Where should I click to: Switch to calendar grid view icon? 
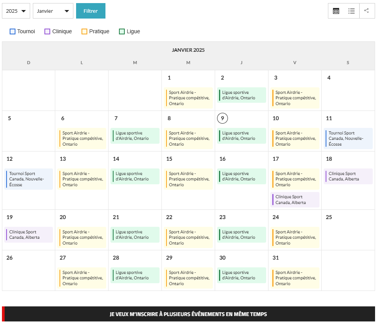click(336, 11)
